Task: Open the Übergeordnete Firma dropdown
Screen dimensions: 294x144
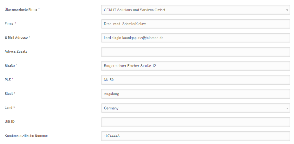Action: 196,10
